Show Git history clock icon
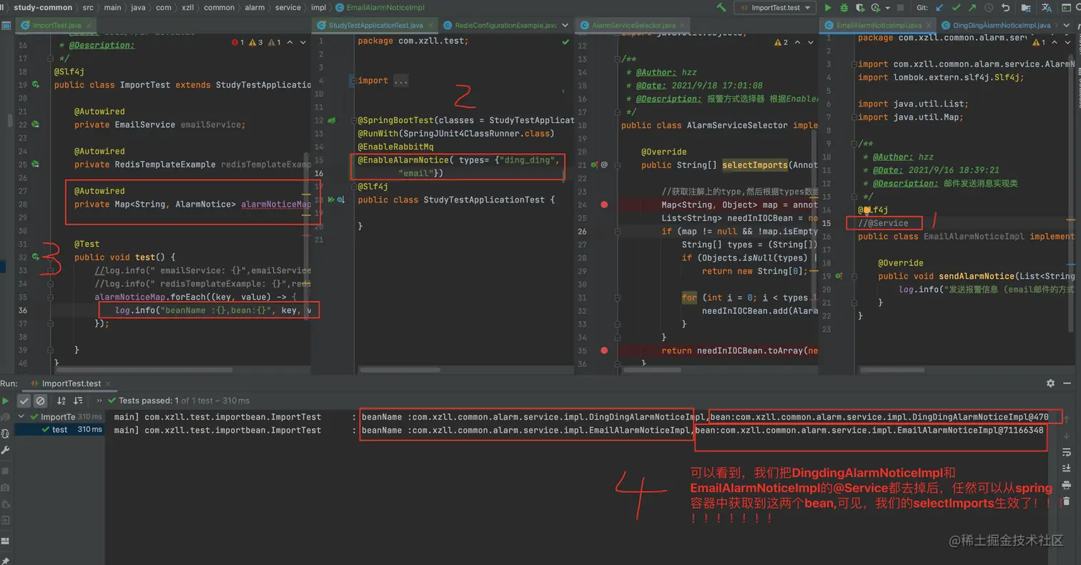Screen dimensions: 1081x565 tap(989, 7)
